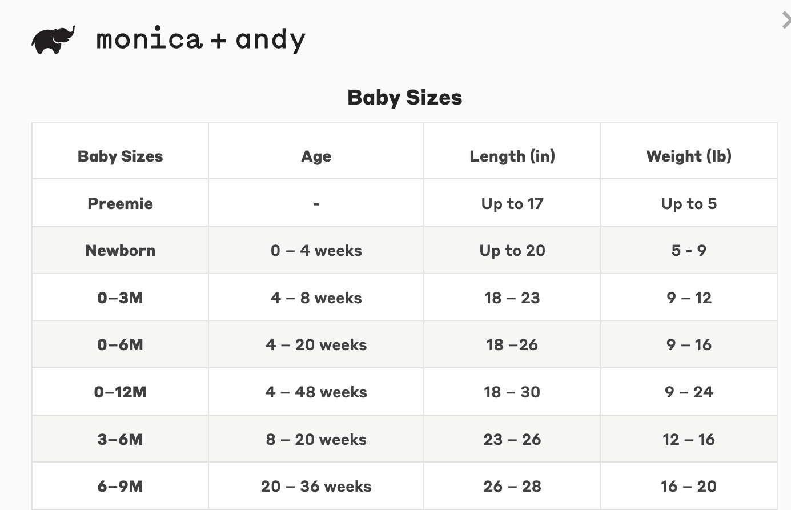Click the 0 – 4 weeks age cell

click(x=316, y=251)
